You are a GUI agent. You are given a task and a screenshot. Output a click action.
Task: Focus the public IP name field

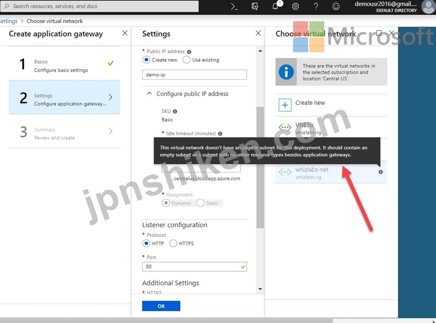195,75
